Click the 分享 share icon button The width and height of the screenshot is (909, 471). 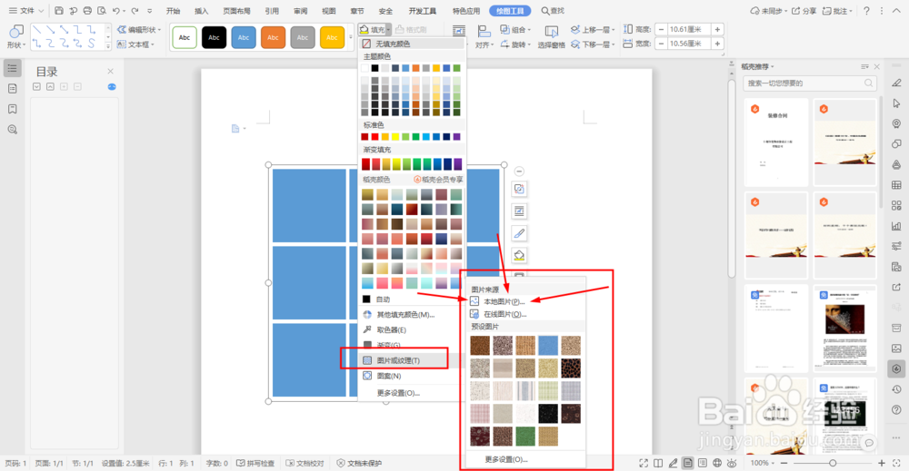804,10
